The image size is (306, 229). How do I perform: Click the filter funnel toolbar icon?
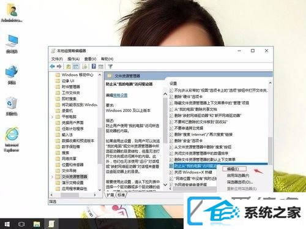110,66
